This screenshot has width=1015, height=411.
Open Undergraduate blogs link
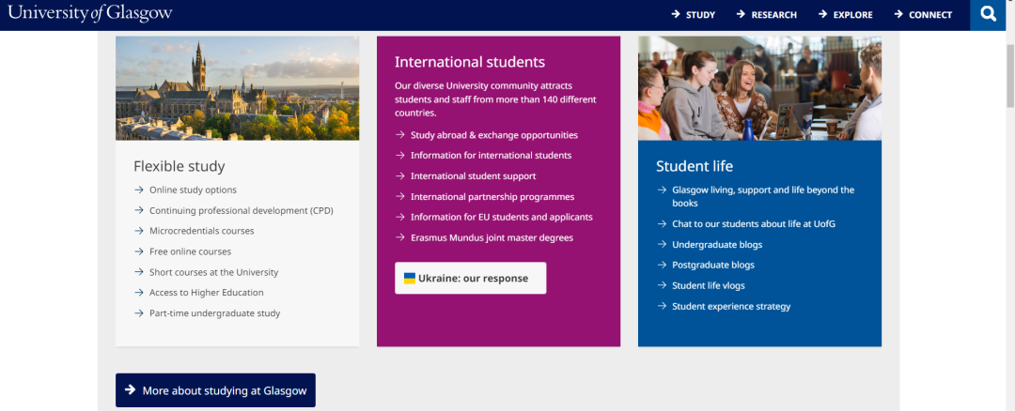click(717, 245)
